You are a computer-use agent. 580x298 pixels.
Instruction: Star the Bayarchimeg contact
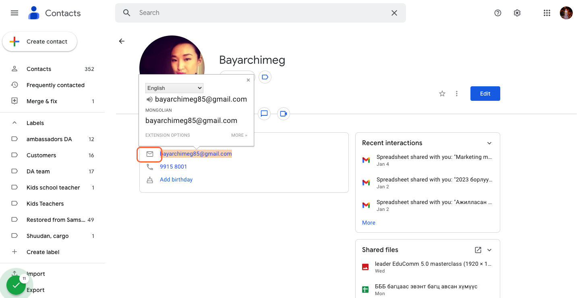[x=442, y=94]
